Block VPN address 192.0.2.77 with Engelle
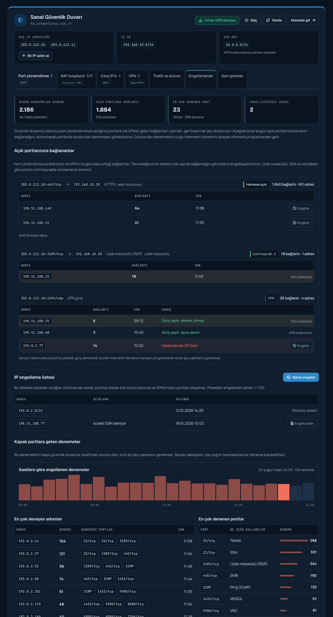The width and height of the screenshot is (333, 617). point(301,346)
